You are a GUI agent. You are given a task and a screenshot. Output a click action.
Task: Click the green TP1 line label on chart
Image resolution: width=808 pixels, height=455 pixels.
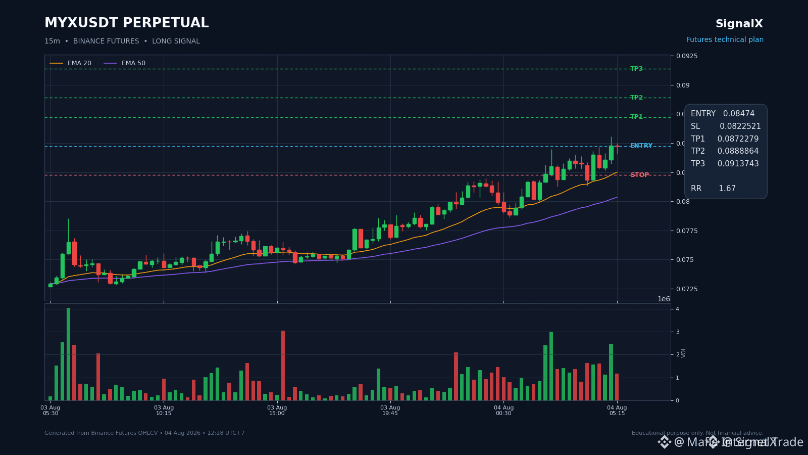pyautogui.click(x=636, y=117)
